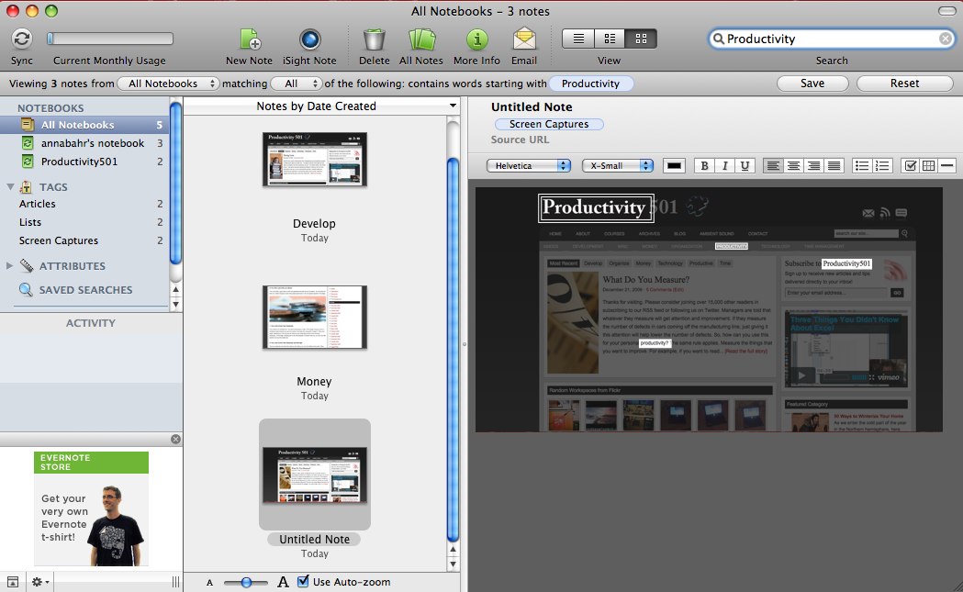
Task: Insert a horizontal rule
Action: [947, 166]
